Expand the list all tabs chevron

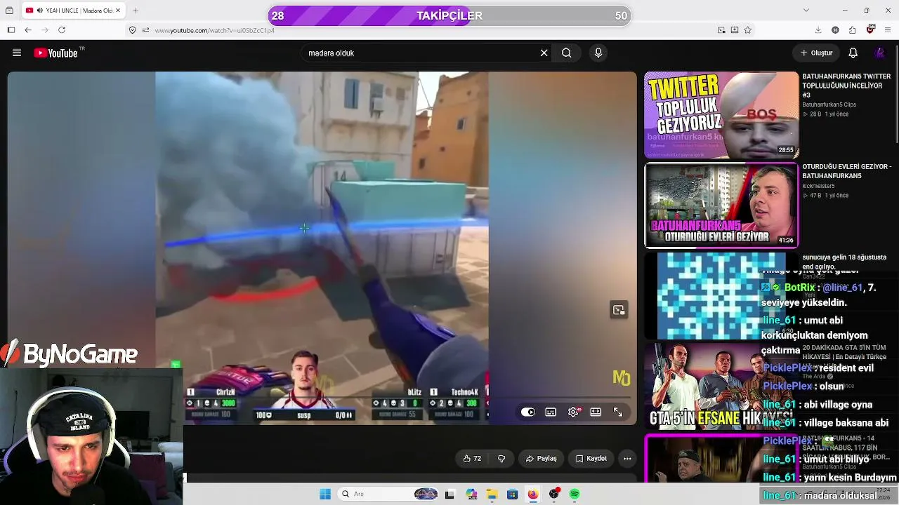tap(806, 11)
